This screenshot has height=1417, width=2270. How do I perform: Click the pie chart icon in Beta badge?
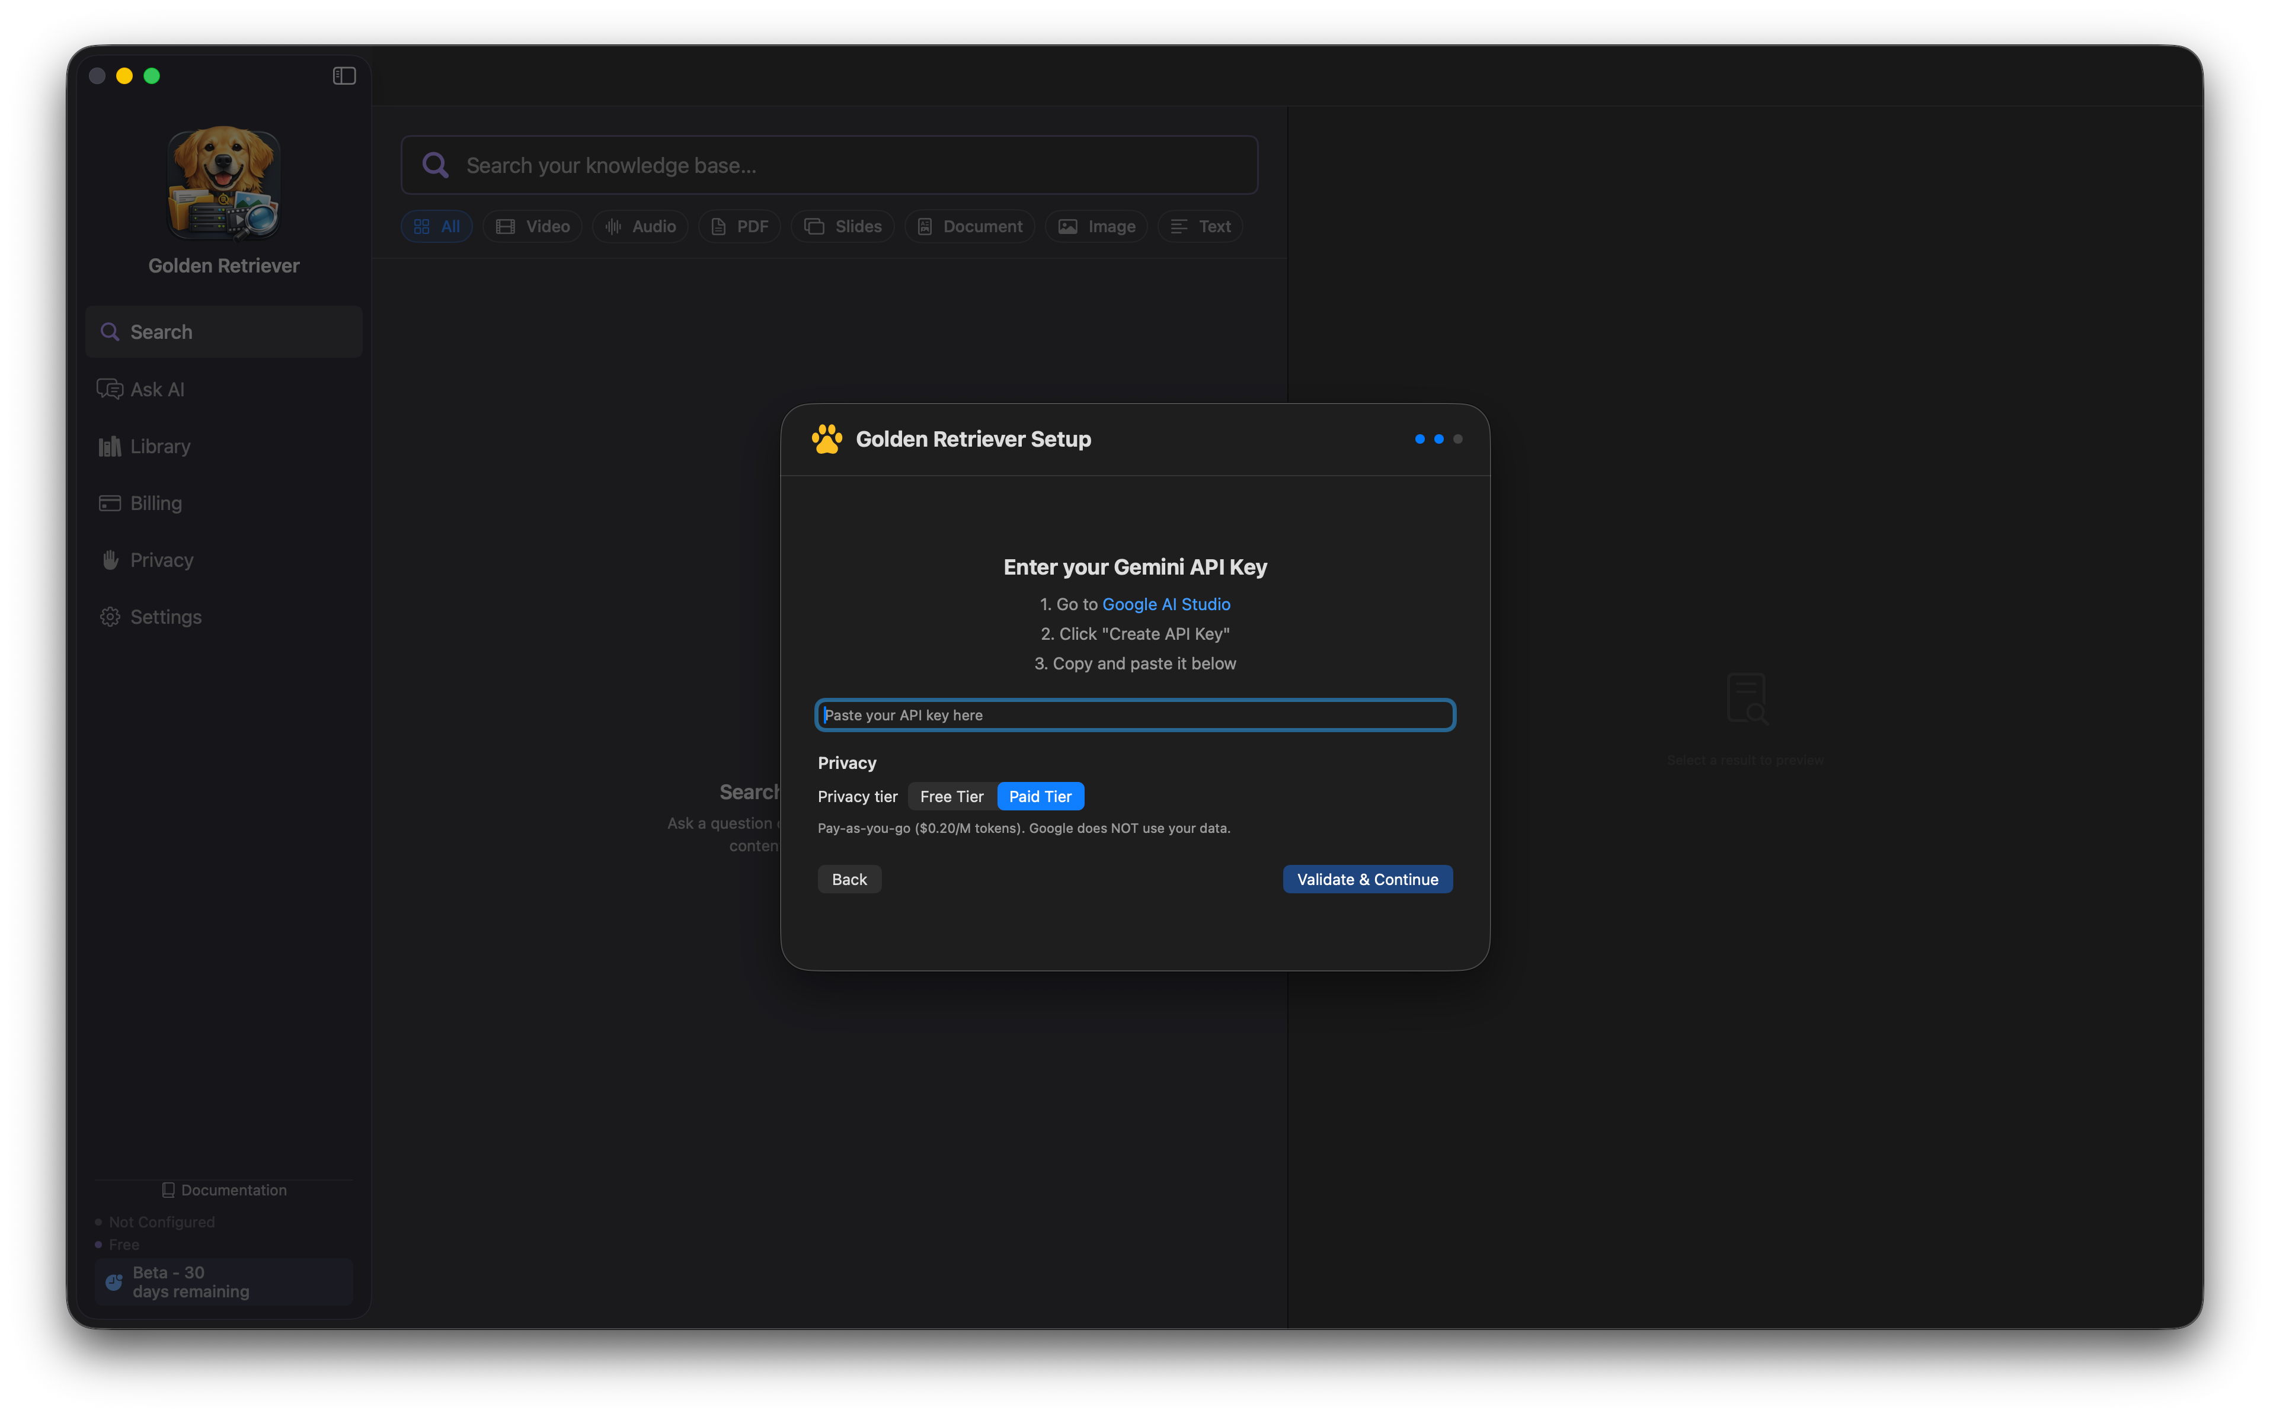point(113,1282)
